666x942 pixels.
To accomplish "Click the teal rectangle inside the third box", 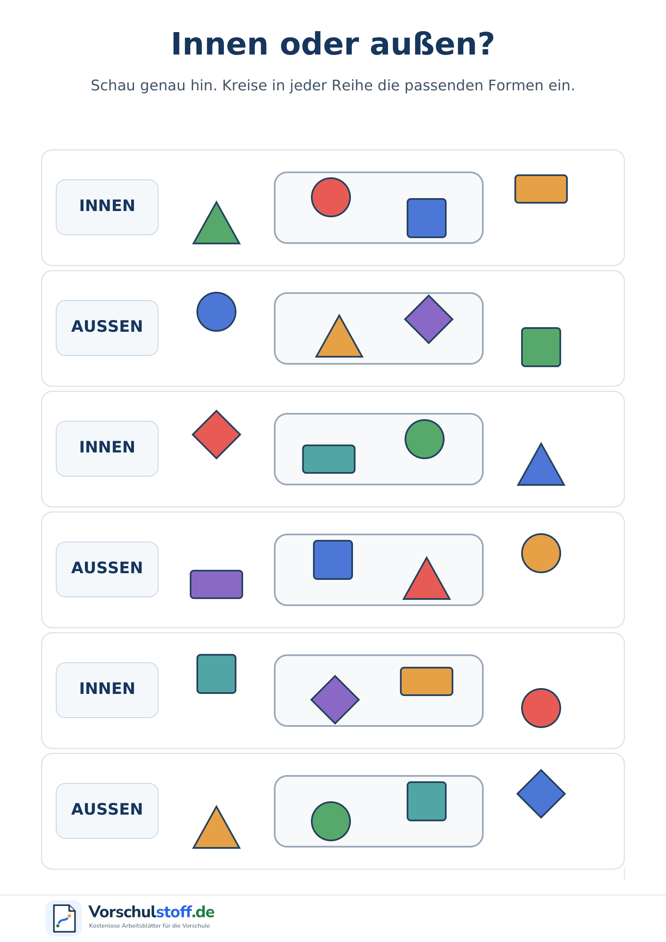I will pyautogui.click(x=329, y=459).
